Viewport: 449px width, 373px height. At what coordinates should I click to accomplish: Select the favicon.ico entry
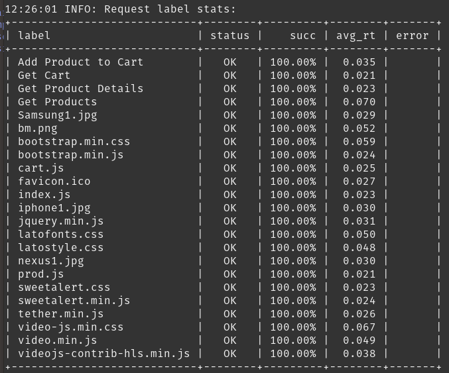54,182
